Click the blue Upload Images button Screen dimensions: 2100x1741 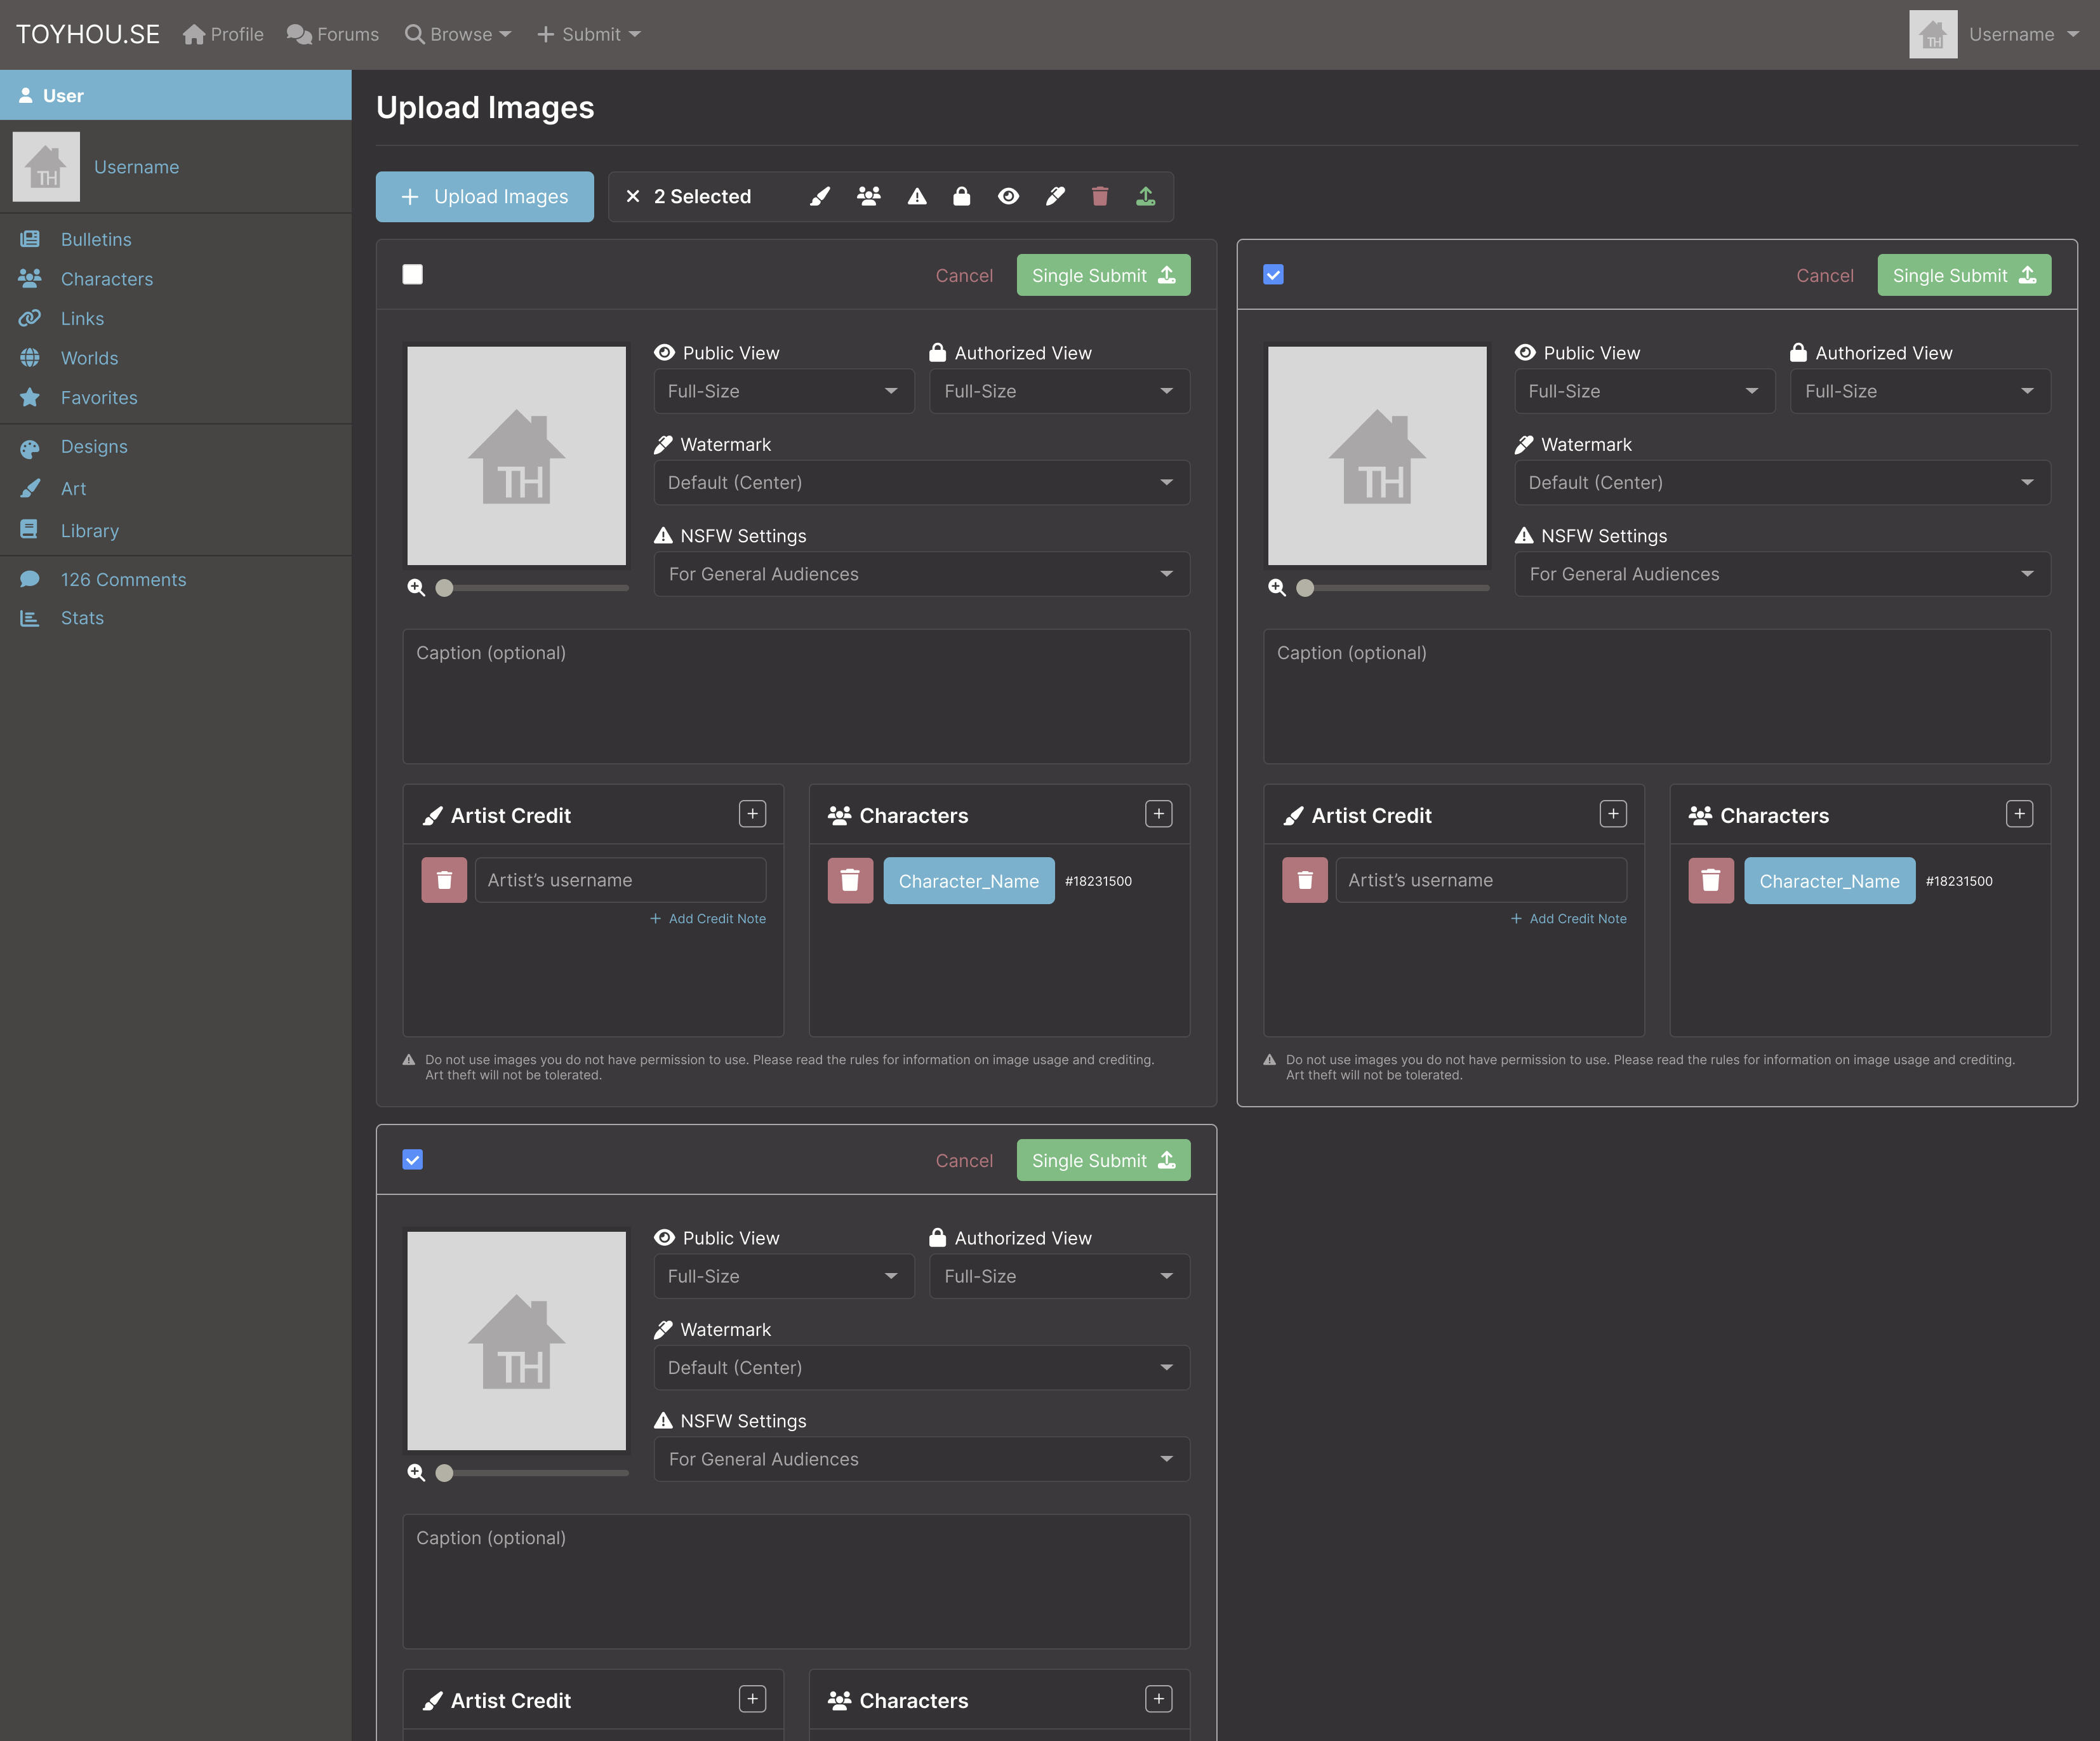(484, 197)
